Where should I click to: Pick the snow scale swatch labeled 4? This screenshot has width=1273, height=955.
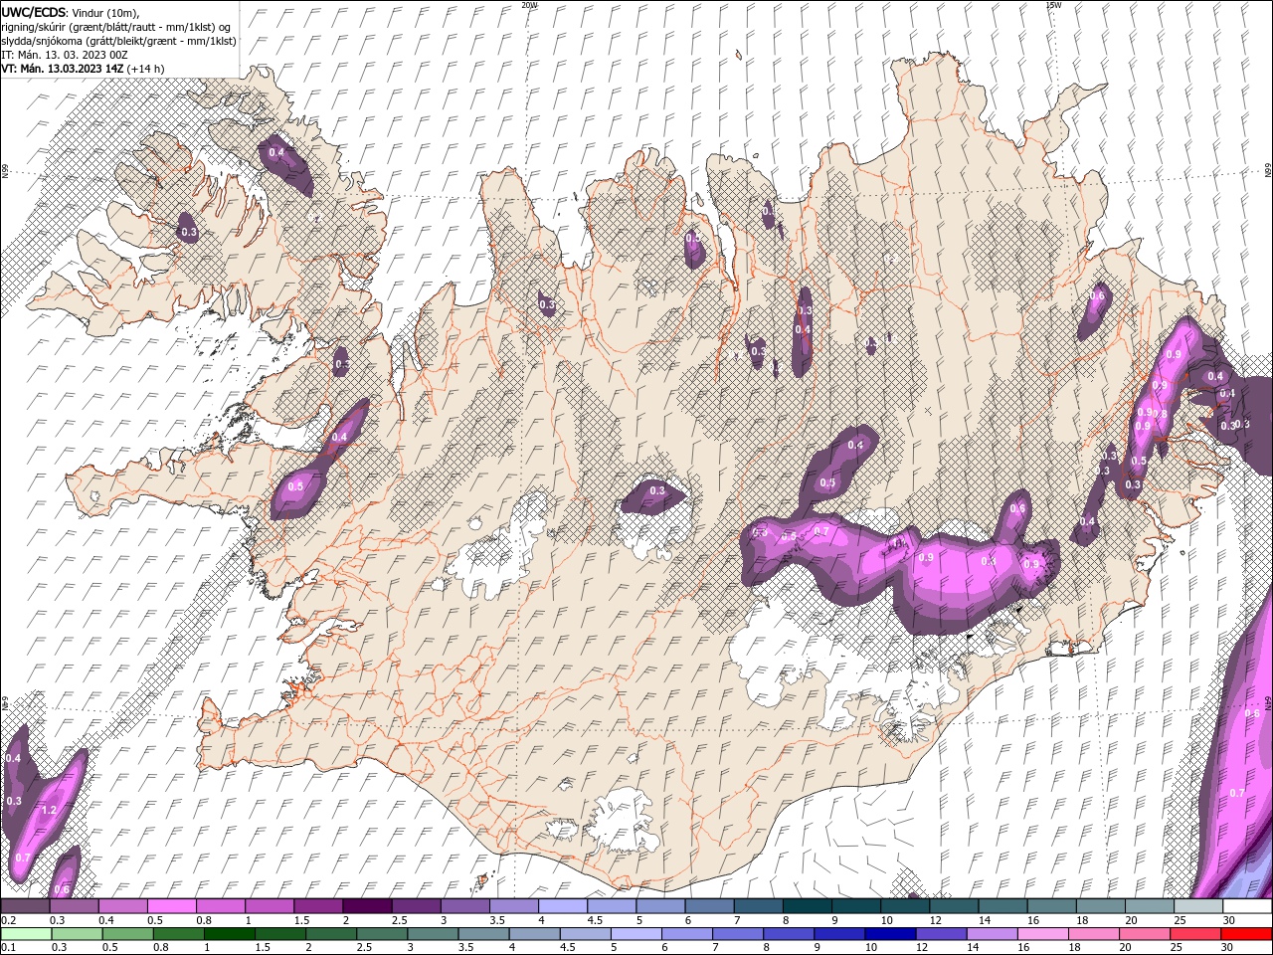(562, 906)
